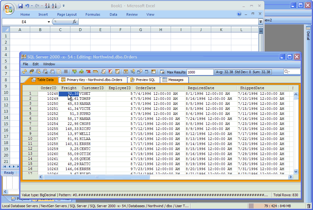Viewport: 313px width, 210px height.
Task: Open the Review ribbon tab
Action: 132,14
